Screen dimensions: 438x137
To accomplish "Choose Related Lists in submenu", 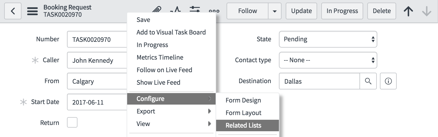I will coord(248,125).
